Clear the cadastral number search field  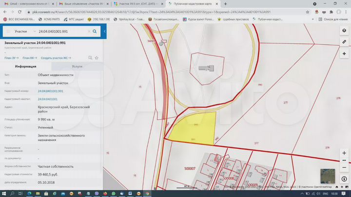[89, 31]
